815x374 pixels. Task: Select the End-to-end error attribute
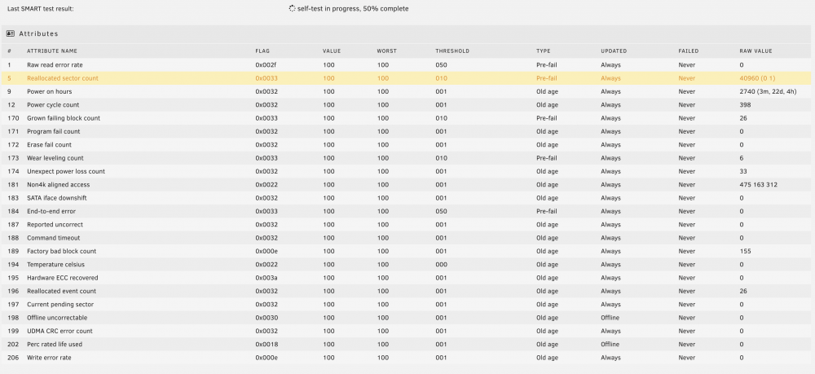point(51,211)
